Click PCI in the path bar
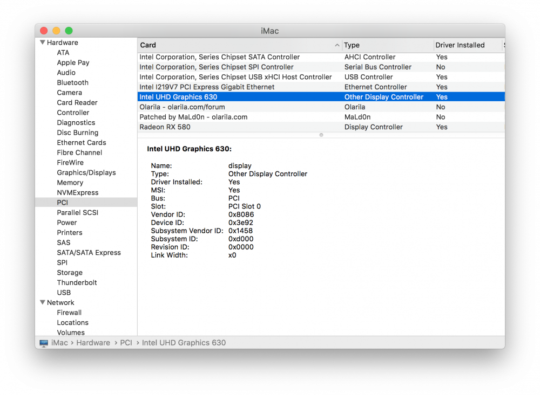 pos(126,343)
